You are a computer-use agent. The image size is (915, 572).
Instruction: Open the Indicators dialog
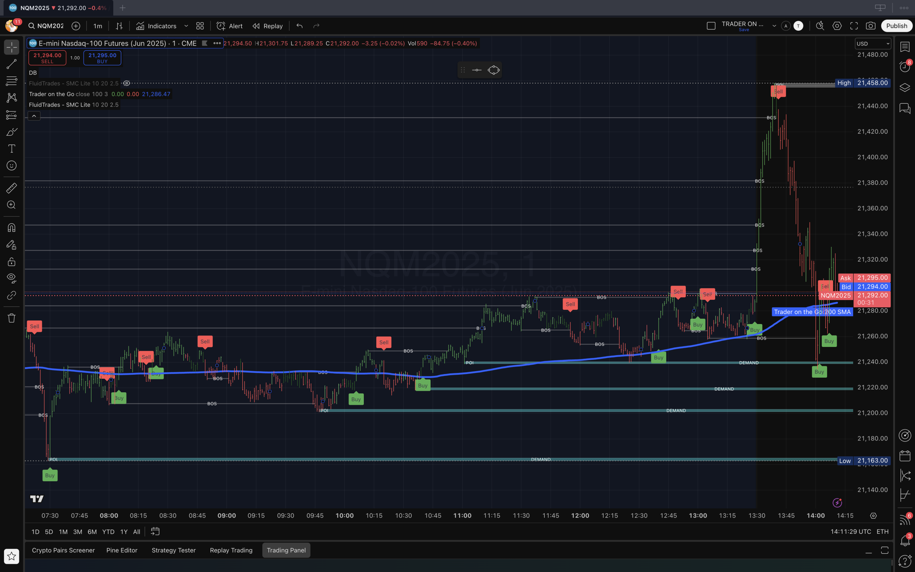pos(156,26)
